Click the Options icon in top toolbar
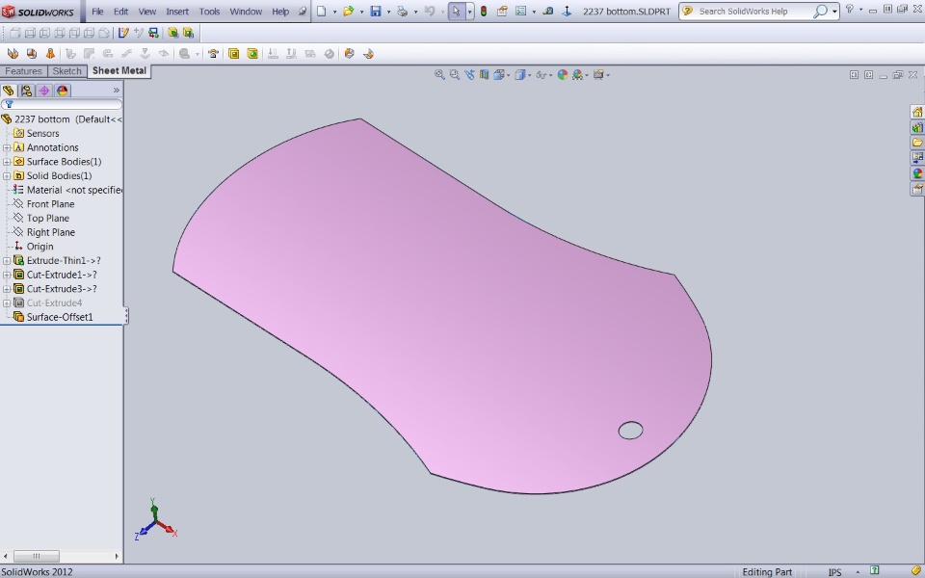 [521, 12]
